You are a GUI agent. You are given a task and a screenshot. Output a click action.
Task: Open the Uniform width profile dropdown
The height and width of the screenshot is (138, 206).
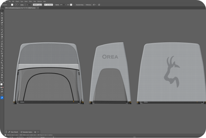(x=38, y=5)
